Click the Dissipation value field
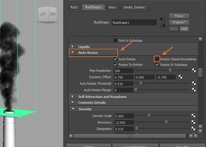 coord(124,129)
